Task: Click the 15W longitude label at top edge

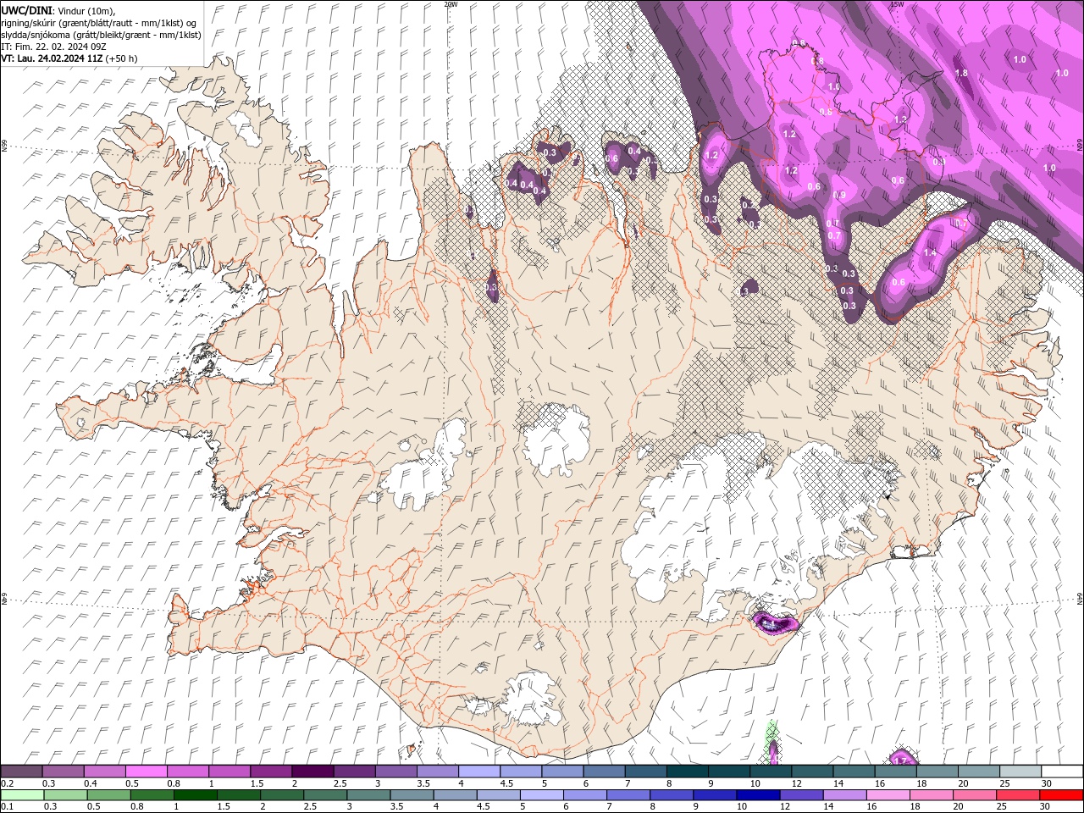Action: pyautogui.click(x=897, y=4)
